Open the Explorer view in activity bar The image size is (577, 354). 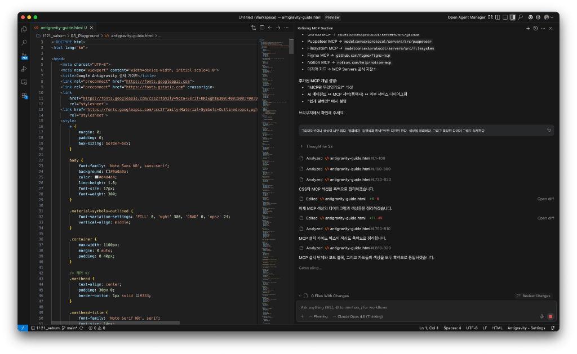click(x=24, y=29)
